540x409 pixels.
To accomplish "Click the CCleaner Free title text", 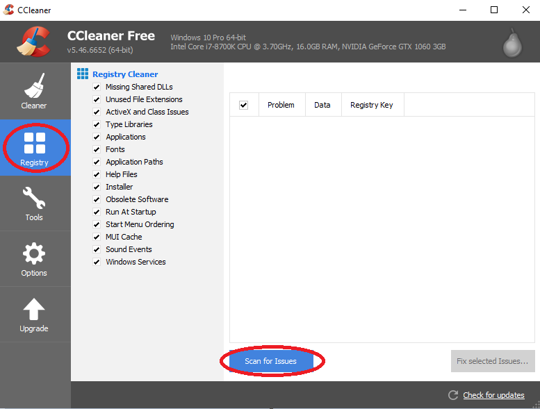I will click(x=111, y=36).
